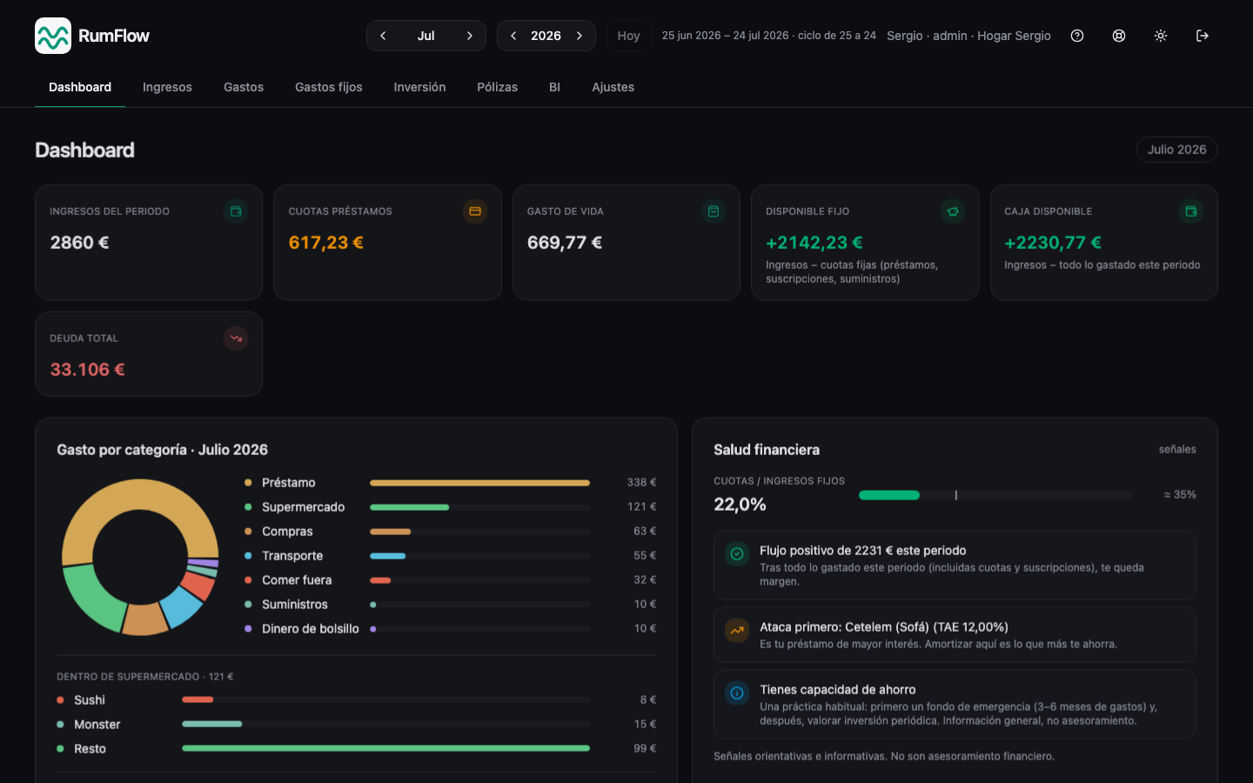Click the ≈ 35% threshold label
The height and width of the screenshot is (783, 1253).
pos(1180,495)
